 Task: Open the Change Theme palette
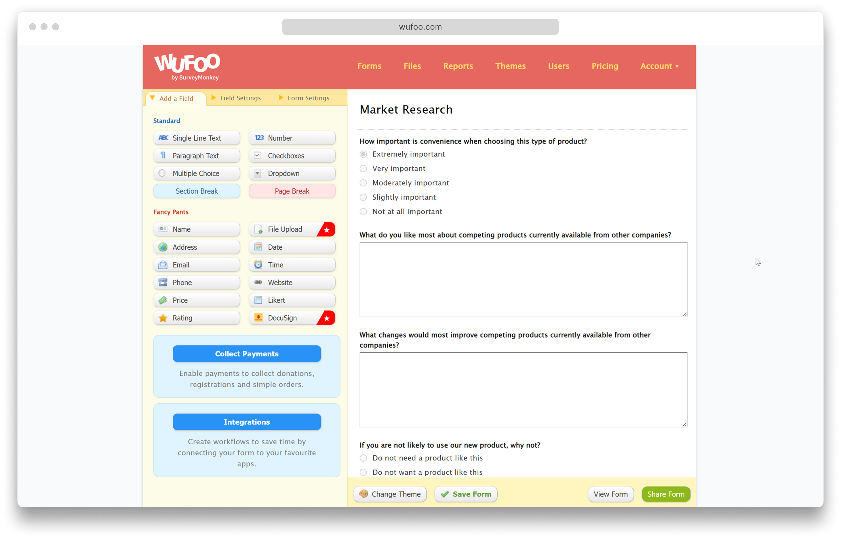[390, 494]
